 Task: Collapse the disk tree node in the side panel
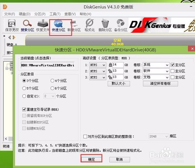pos(7,68)
